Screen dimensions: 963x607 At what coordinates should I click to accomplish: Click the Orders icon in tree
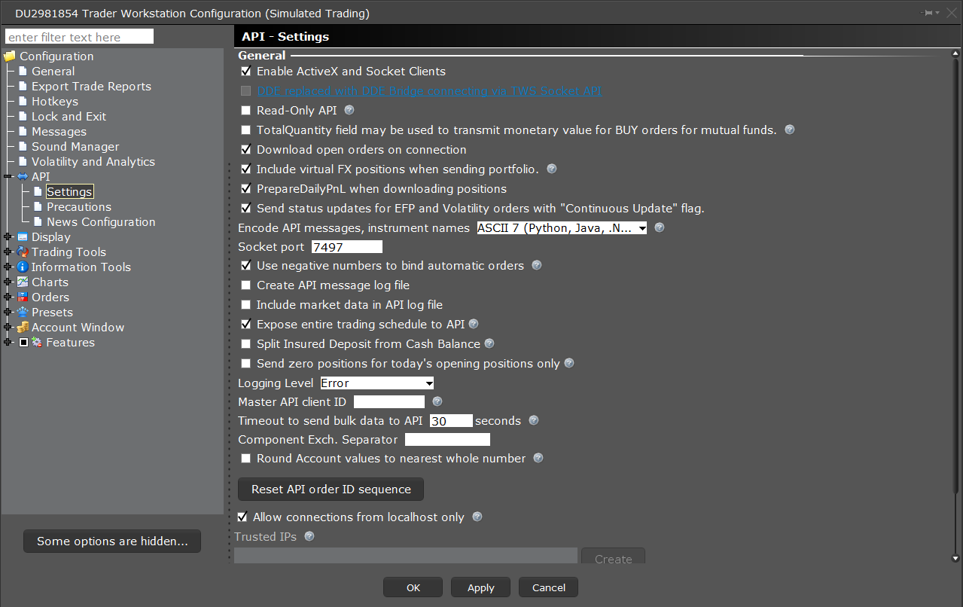tap(23, 297)
